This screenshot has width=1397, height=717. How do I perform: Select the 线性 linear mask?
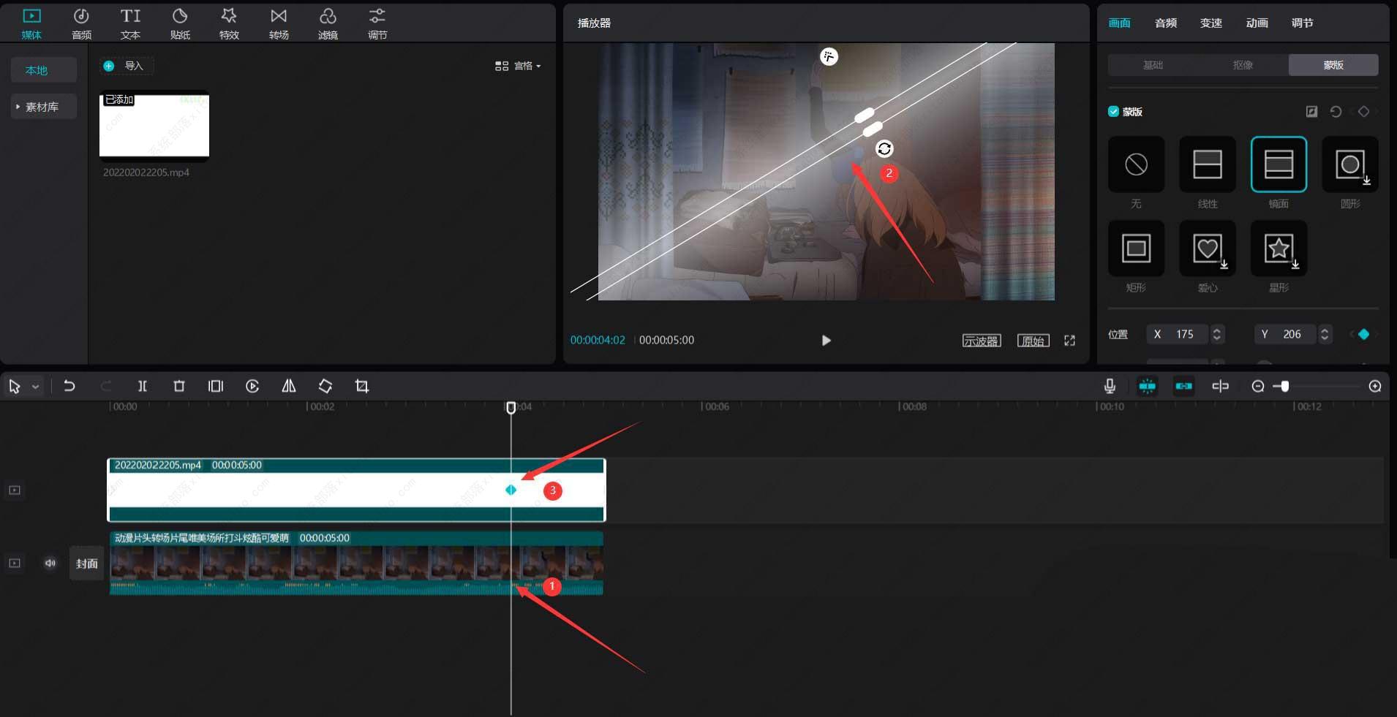click(1207, 164)
